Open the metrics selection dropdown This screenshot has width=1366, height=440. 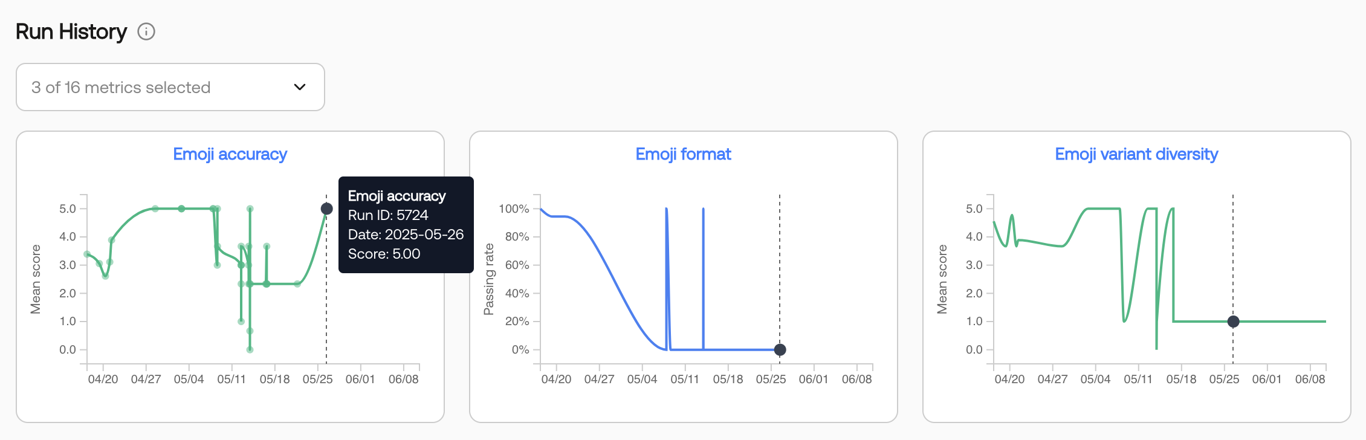pyautogui.click(x=170, y=87)
